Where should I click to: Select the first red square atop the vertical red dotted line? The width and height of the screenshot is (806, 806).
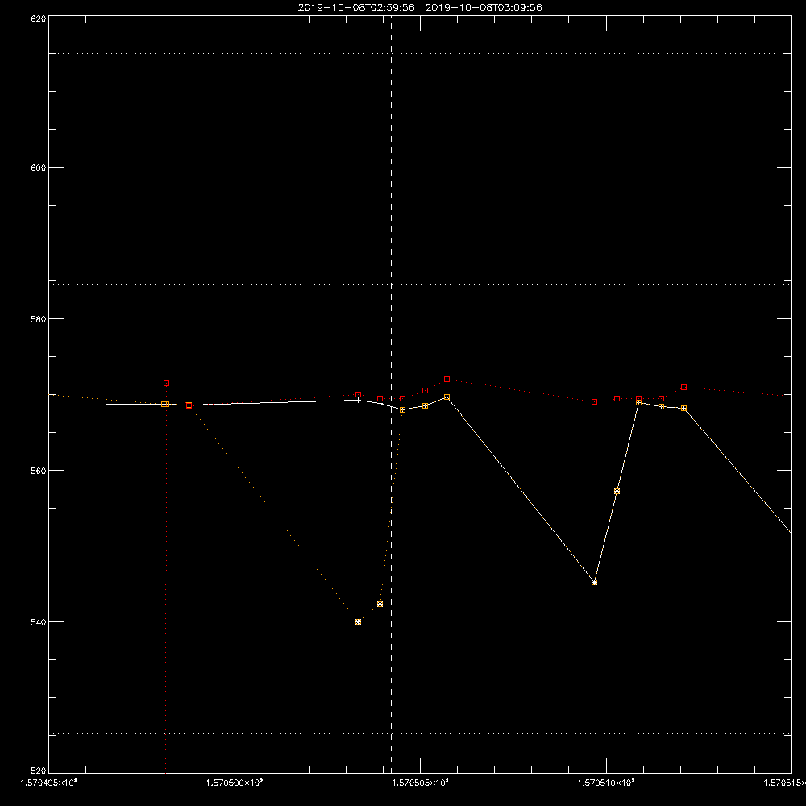coord(167,384)
